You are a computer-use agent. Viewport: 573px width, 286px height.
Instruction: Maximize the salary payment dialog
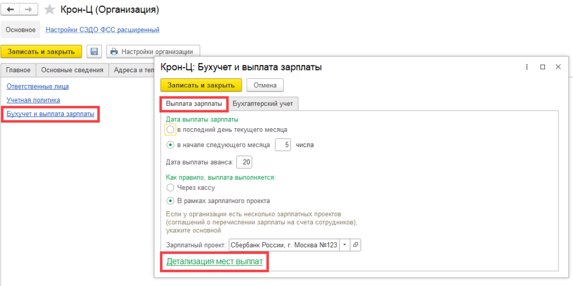pos(542,67)
